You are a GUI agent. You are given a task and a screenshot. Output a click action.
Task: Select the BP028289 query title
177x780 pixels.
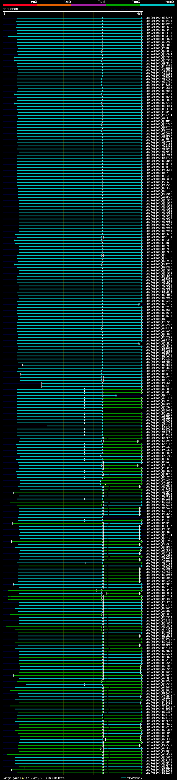(x=10, y=9)
